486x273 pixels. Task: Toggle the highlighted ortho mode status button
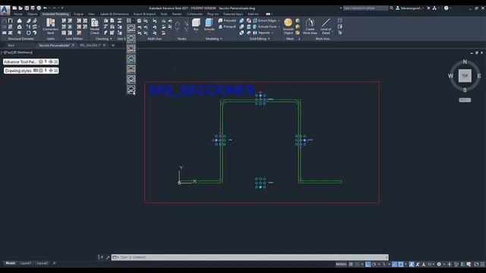click(x=368, y=265)
